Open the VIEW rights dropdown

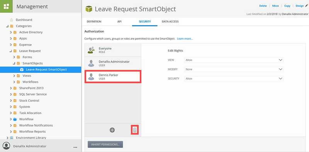(x=234, y=60)
